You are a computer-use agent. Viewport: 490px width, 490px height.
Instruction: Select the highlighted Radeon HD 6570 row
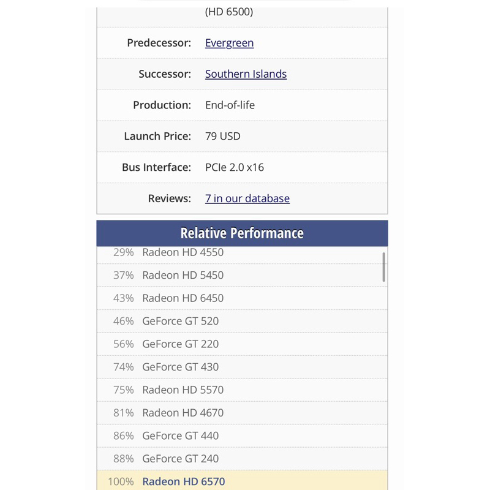click(x=183, y=481)
